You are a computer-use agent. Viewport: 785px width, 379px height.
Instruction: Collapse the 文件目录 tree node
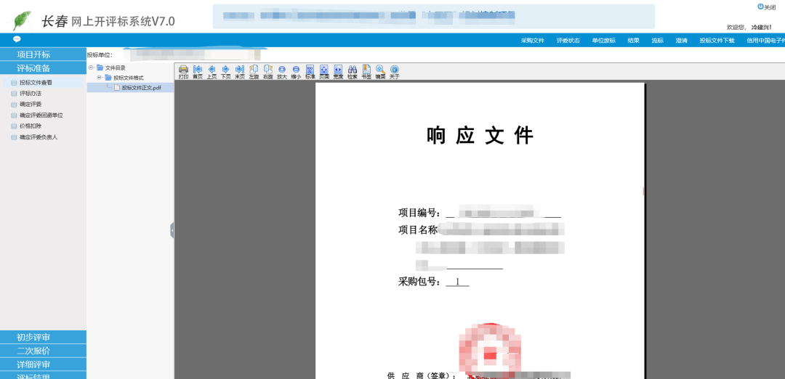click(x=91, y=68)
